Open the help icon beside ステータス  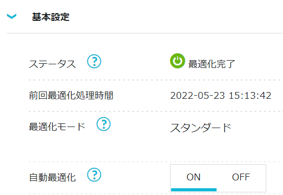click(94, 61)
